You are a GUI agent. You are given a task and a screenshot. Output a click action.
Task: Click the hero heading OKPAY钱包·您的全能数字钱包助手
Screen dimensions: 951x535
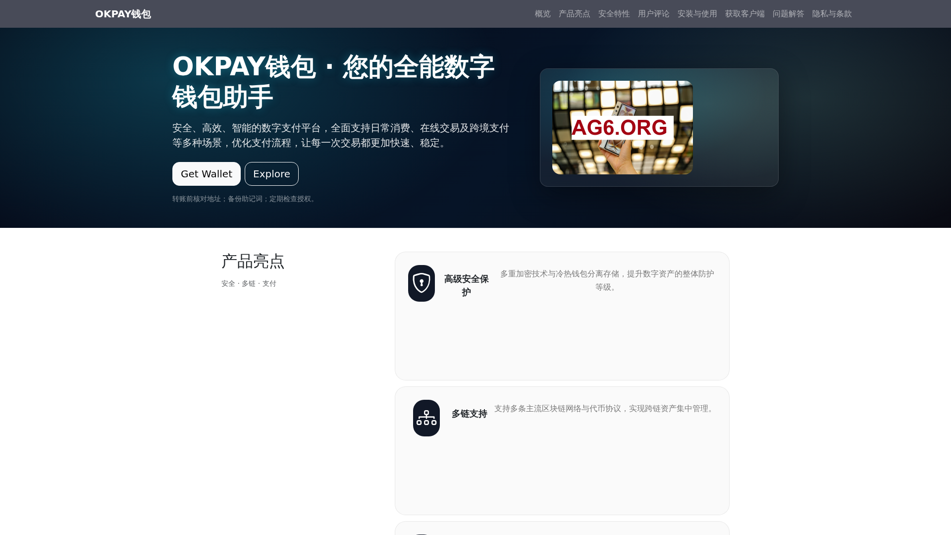coord(333,82)
